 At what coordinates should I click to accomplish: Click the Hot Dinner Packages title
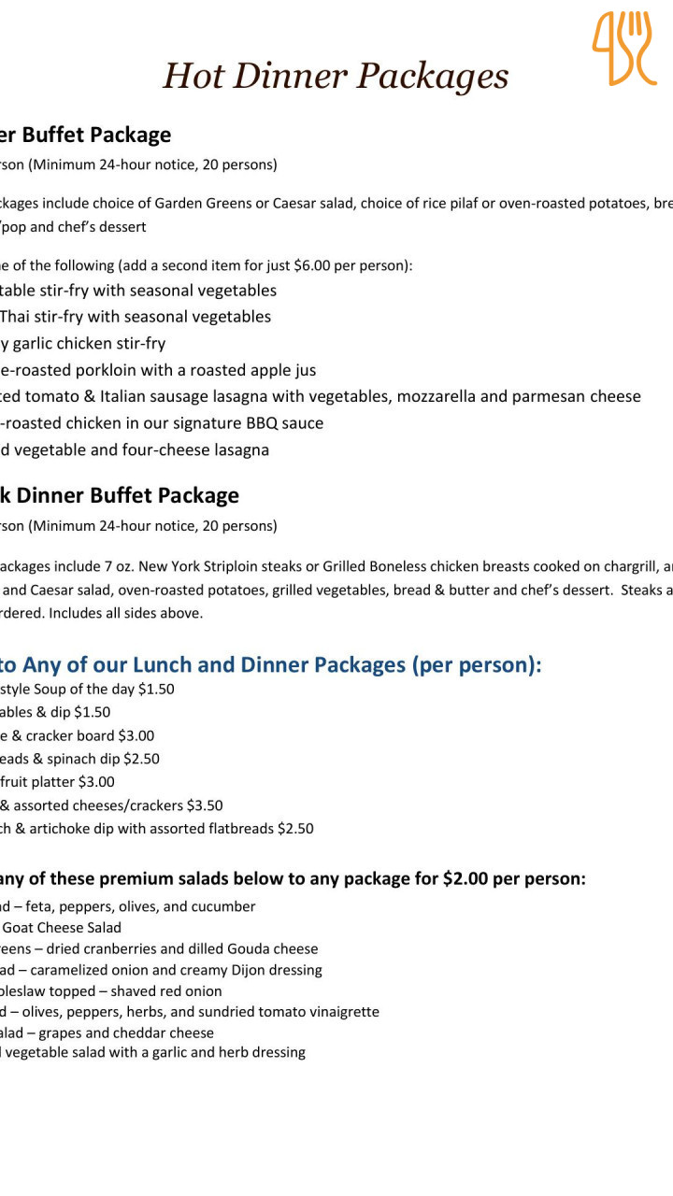(x=336, y=76)
